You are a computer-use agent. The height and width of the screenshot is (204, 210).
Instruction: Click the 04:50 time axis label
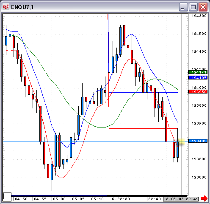point(21,199)
